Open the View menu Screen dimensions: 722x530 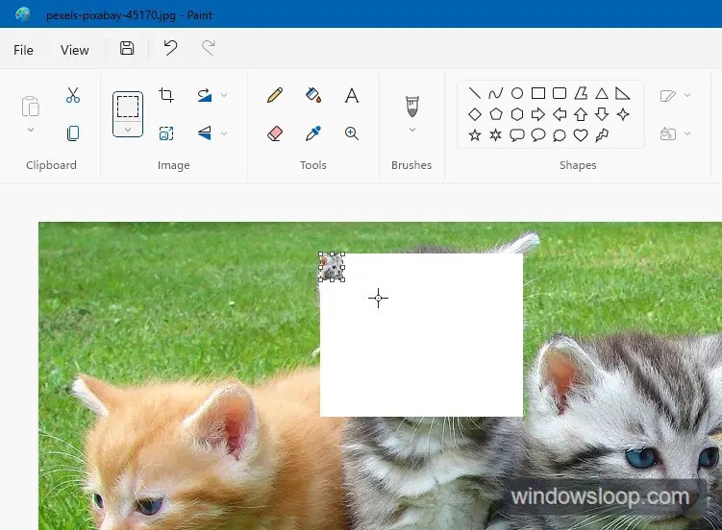[x=75, y=50]
